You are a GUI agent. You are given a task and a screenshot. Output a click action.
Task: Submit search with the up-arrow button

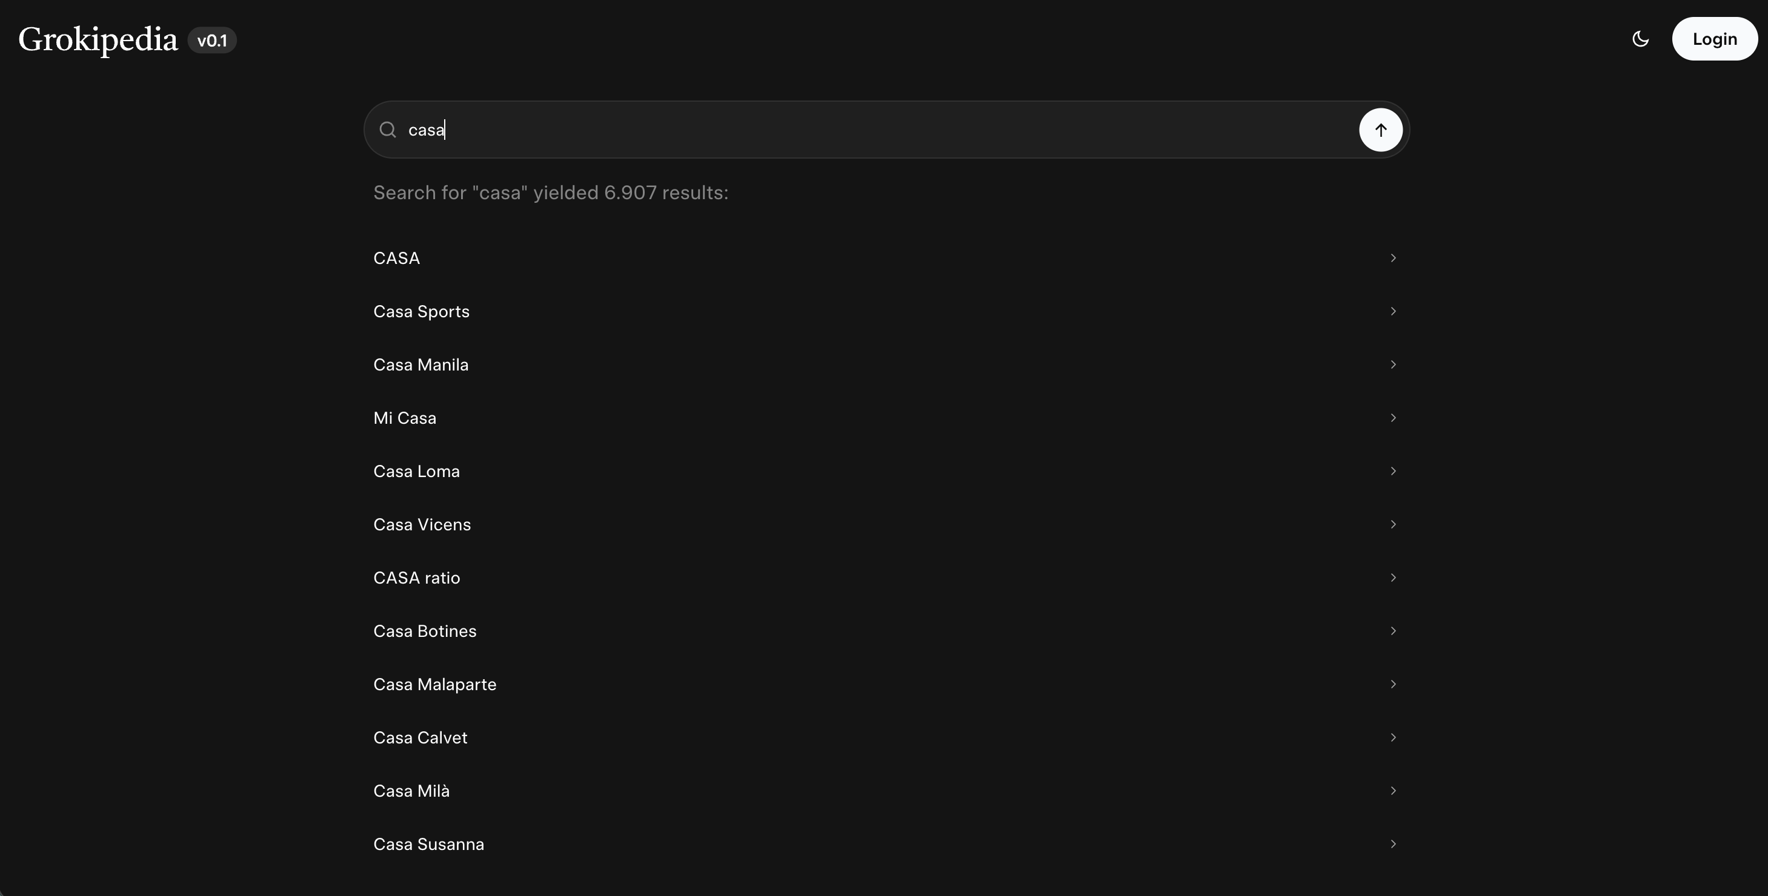pyautogui.click(x=1380, y=130)
